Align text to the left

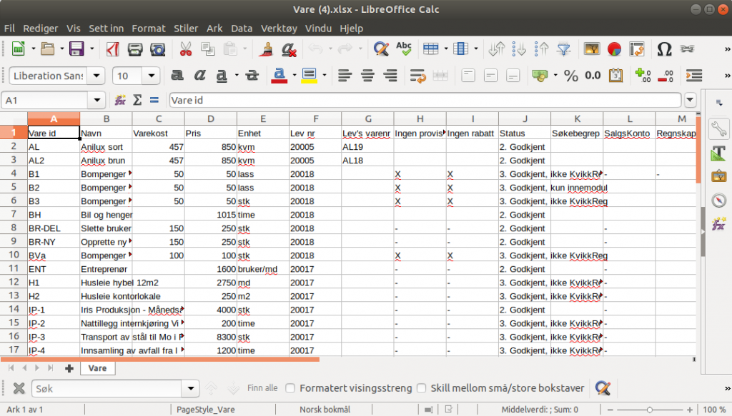pyautogui.click(x=345, y=76)
